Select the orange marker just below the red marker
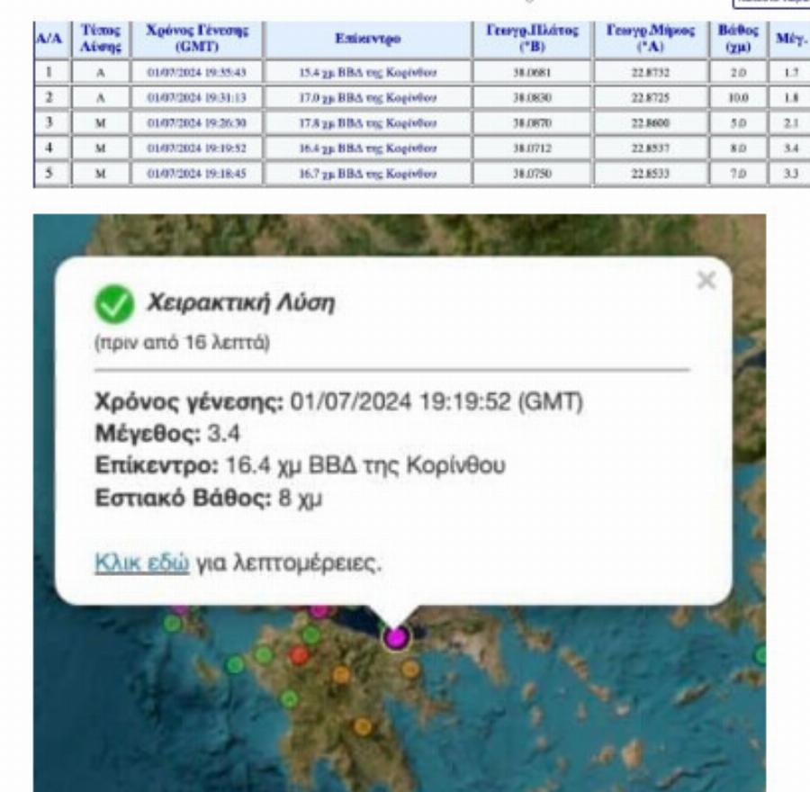810x792 pixels. (x=340, y=674)
